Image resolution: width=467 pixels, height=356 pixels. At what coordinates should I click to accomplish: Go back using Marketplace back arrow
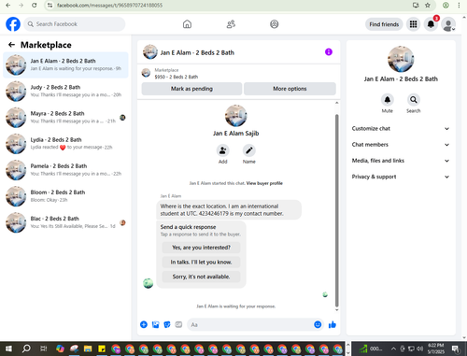click(x=11, y=45)
